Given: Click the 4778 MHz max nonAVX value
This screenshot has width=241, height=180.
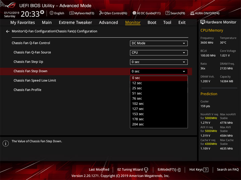Looking at the screenshot, I should click(x=226, y=123).
